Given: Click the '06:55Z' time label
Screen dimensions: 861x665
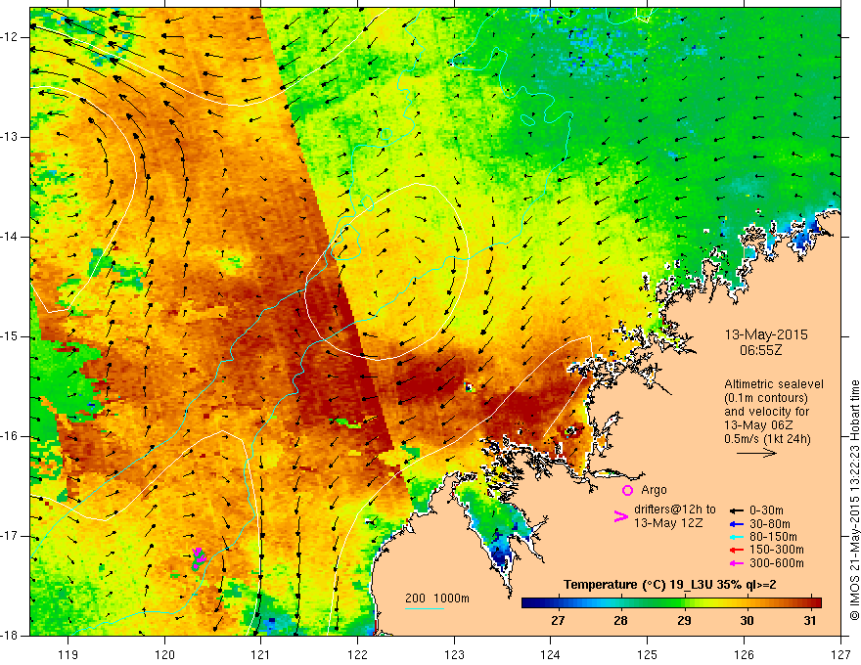Looking at the screenshot, I should pos(760,349).
